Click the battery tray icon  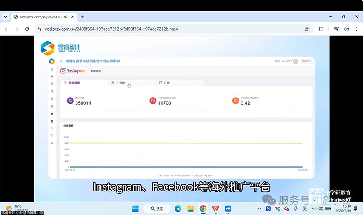328,208
